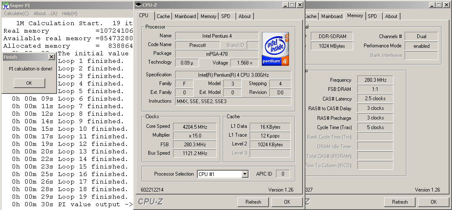Image resolution: width=452 pixels, height=210 pixels.
Task: Click the '1M Calculation Start' line
Action: pyautogui.click(x=75, y=23)
